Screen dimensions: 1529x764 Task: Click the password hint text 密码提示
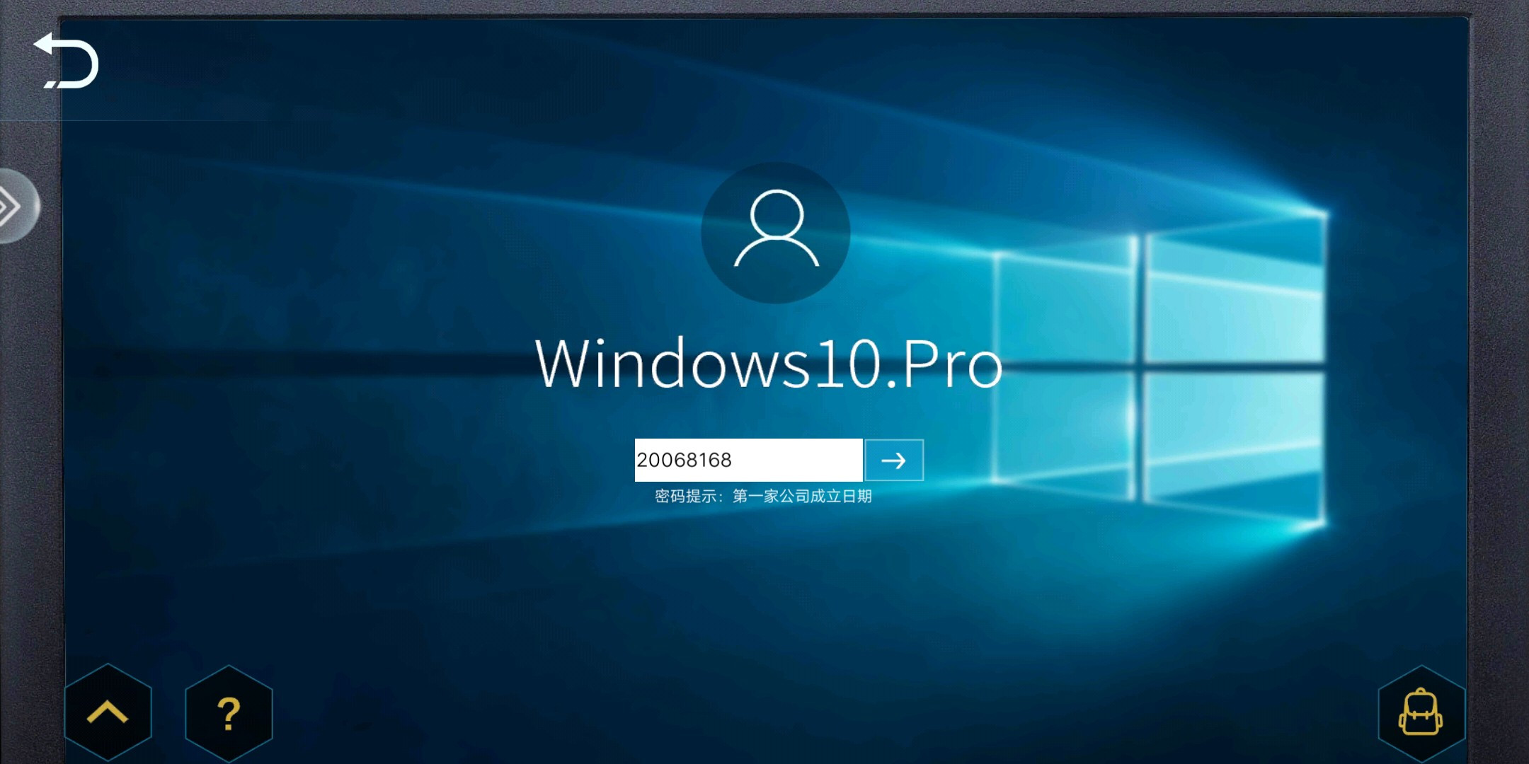763,496
